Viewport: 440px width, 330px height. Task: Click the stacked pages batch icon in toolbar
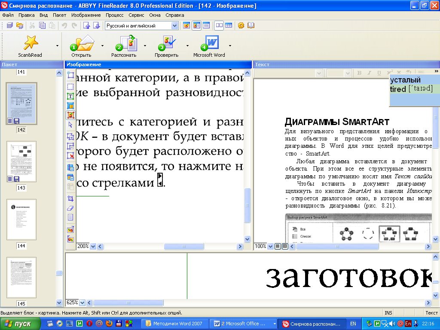click(x=9, y=25)
